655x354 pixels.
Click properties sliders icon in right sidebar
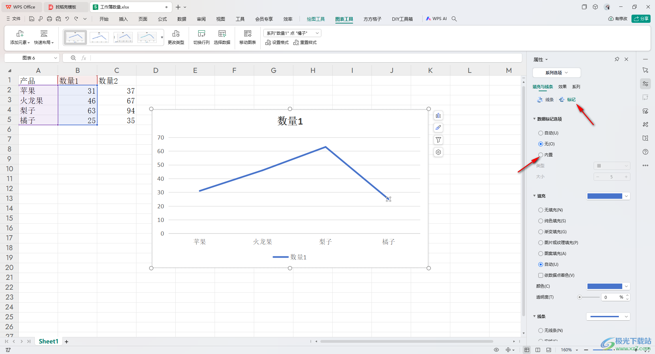645,84
